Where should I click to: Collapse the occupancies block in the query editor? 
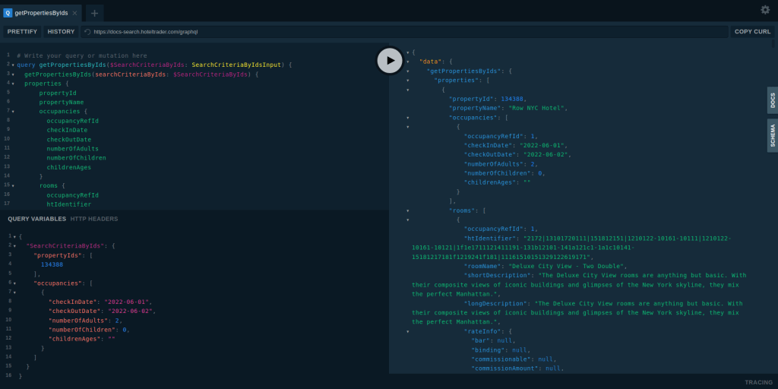pyautogui.click(x=13, y=112)
